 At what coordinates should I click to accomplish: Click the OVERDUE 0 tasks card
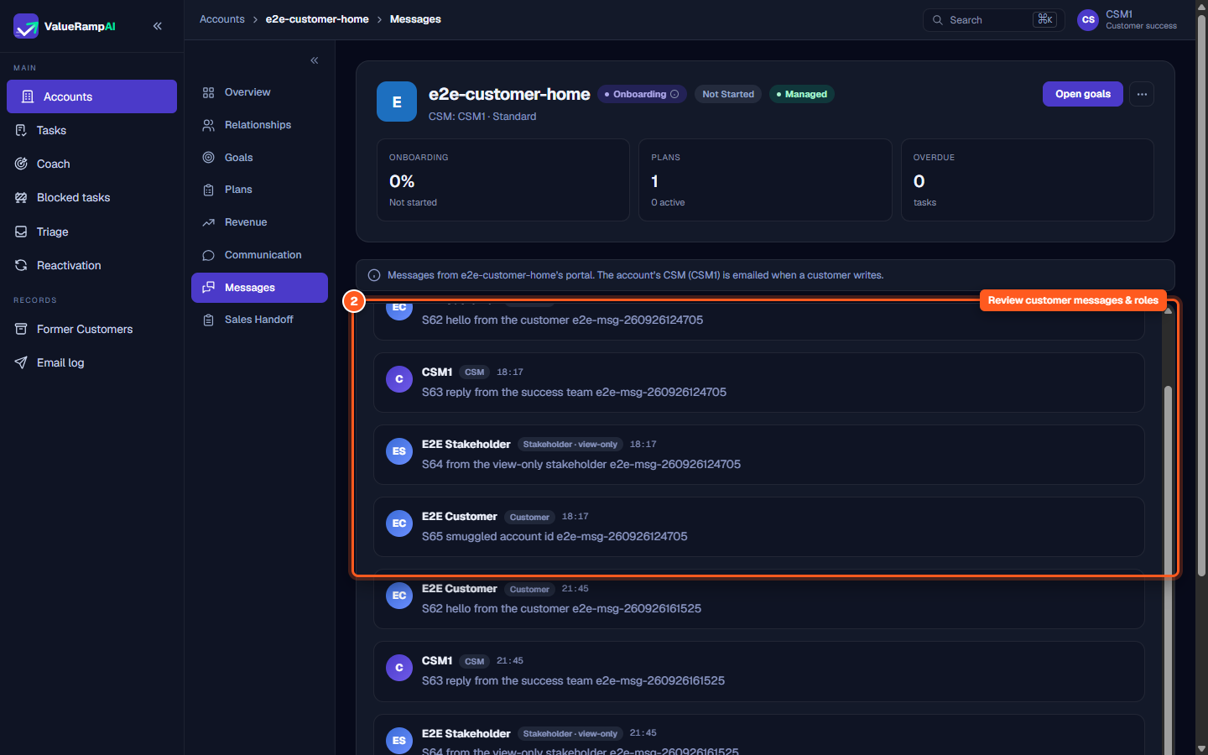click(x=1027, y=180)
